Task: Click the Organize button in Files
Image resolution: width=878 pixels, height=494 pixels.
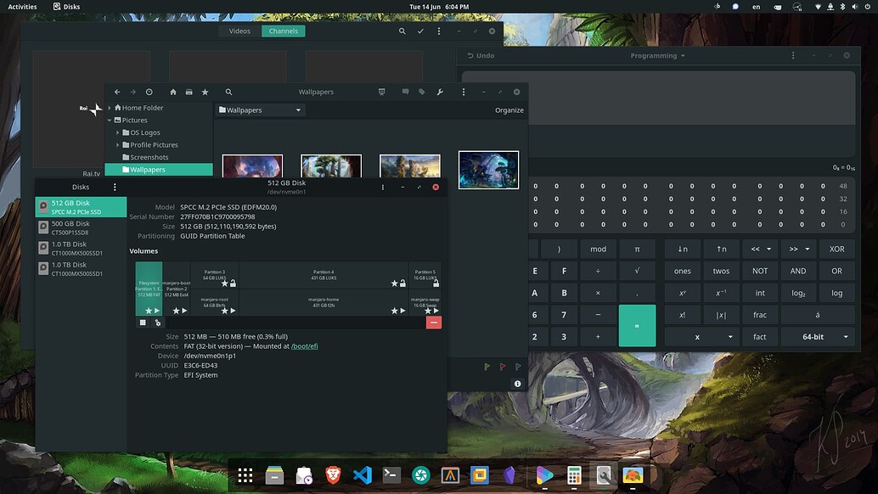Action: click(x=509, y=109)
